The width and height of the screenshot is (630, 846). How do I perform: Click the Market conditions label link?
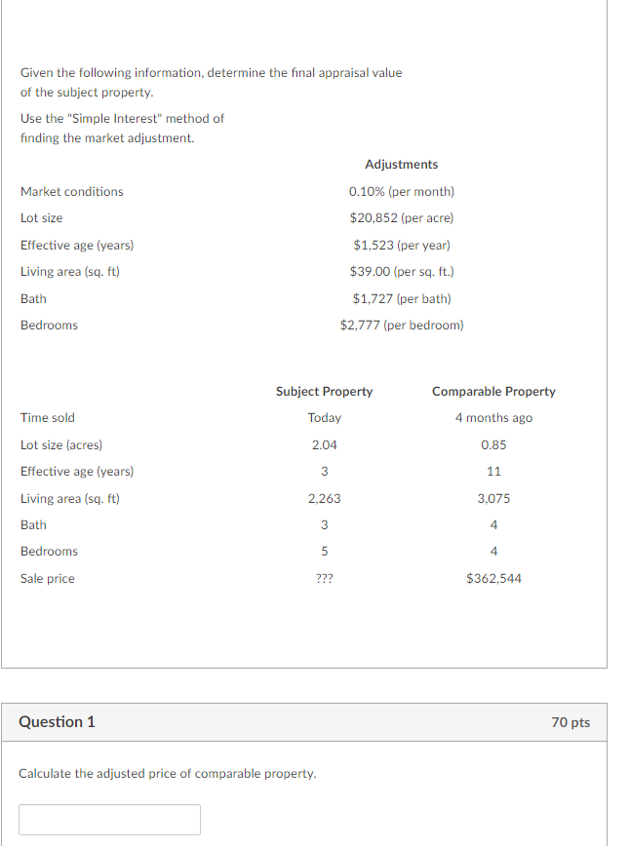pyautogui.click(x=71, y=191)
